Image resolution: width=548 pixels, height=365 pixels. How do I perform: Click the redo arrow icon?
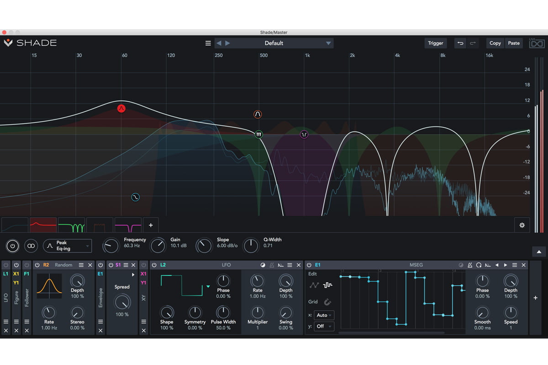point(473,43)
